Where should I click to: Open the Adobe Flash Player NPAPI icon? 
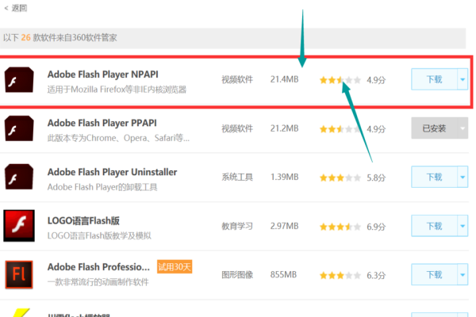pyautogui.click(x=19, y=80)
